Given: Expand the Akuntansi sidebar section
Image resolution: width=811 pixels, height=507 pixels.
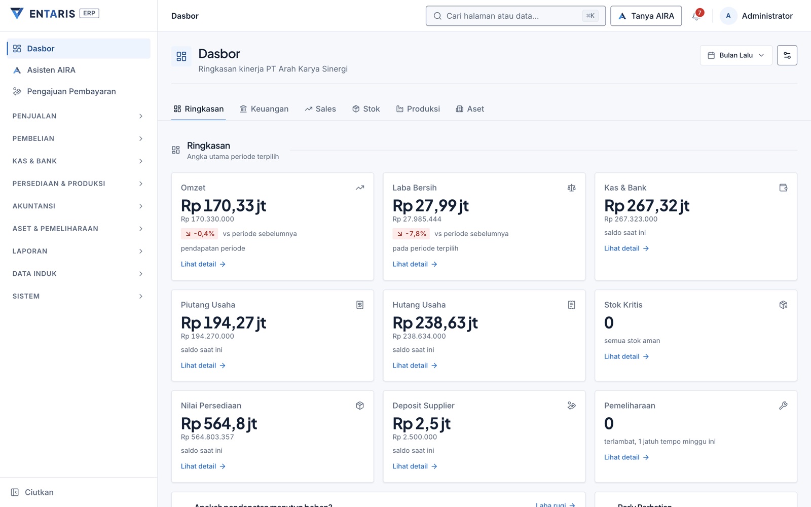Looking at the screenshot, I should click(x=79, y=206).
